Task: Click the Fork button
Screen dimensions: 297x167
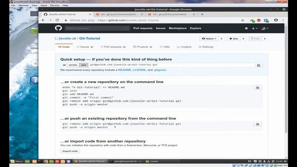Action: [255, 39]
